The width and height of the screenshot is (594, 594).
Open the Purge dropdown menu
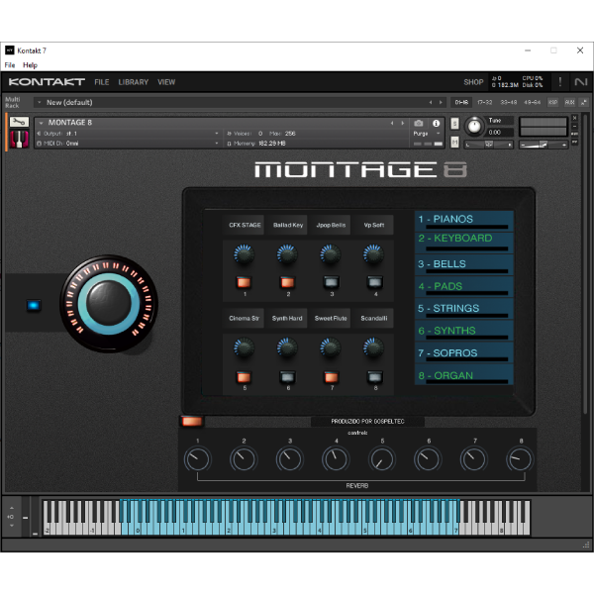[x=428, y=134]
